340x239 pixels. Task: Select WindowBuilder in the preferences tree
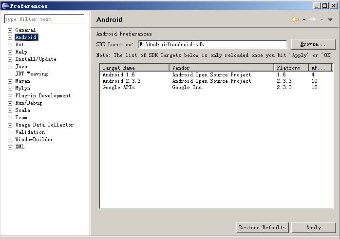[34, 140]
